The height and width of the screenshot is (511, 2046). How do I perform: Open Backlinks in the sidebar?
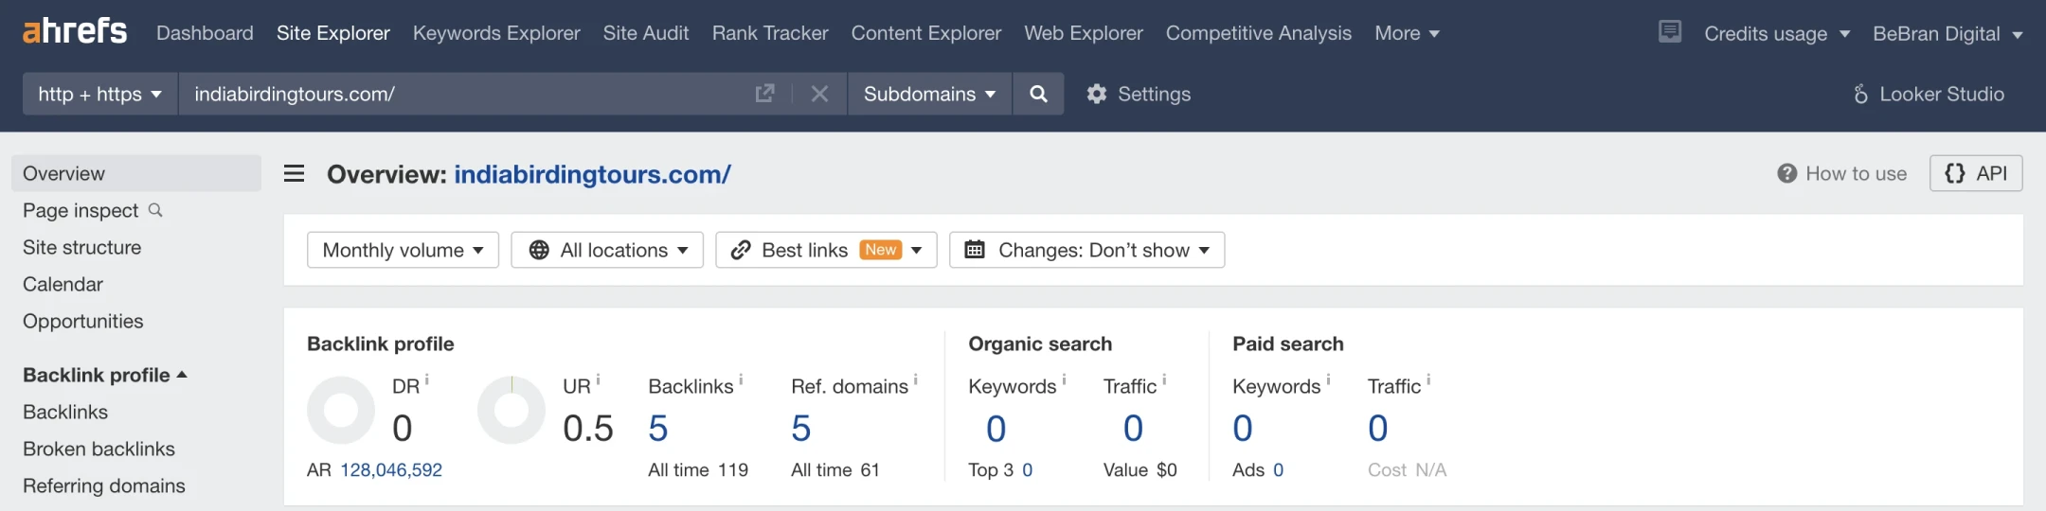(65, 412)
